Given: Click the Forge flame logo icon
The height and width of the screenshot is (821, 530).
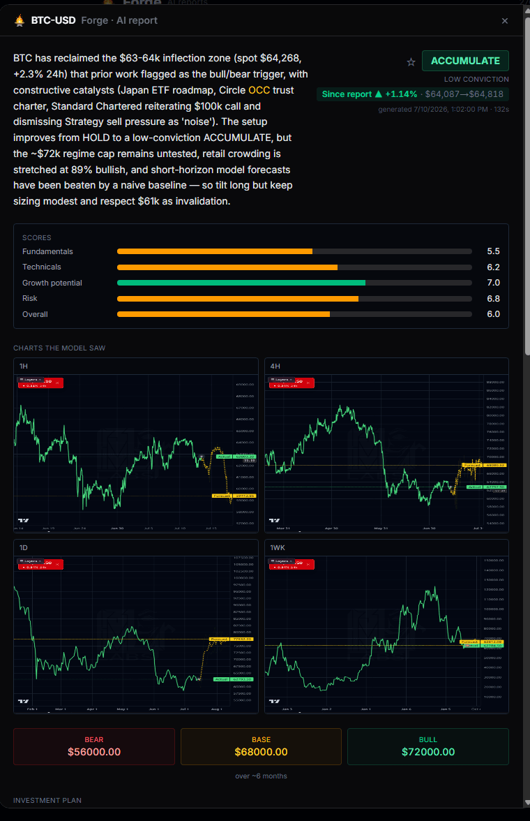Looking at the screenshot, I should click(20, 20).
